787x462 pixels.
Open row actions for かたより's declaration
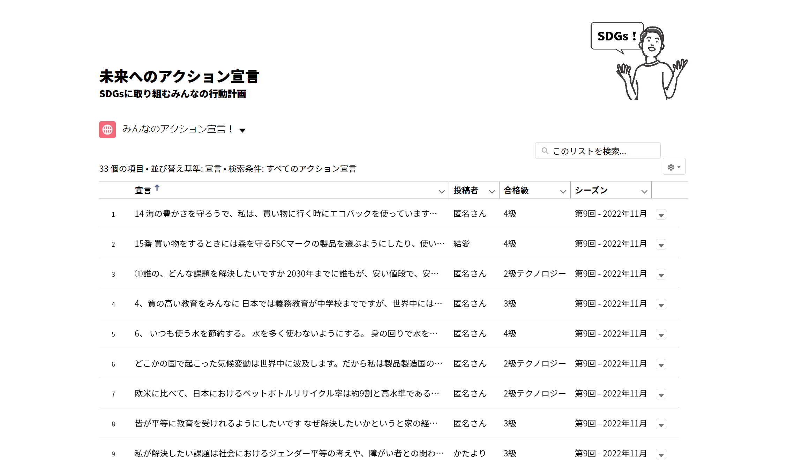[661, 454]
